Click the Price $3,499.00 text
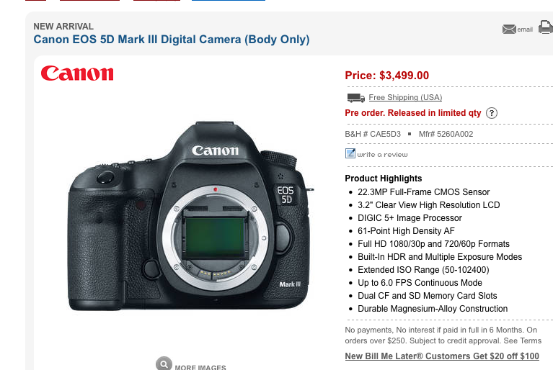 (387, 76)
